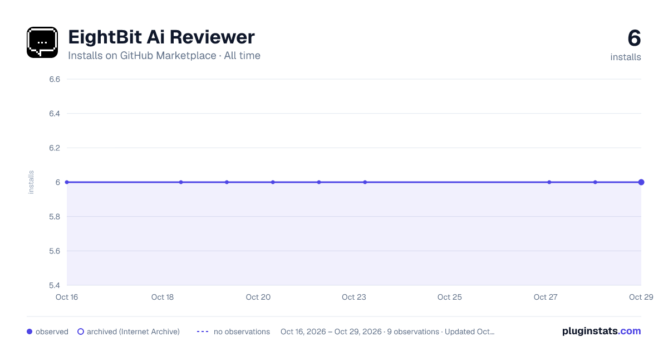
Task: Select the data point just after Oct 27
Action: tap(549, 182)
